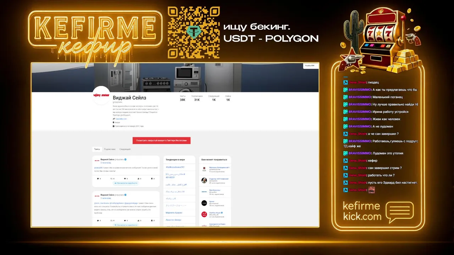454x255 pixels.
Task: Click the 38K Твиты counter
Action: (183, 98)
